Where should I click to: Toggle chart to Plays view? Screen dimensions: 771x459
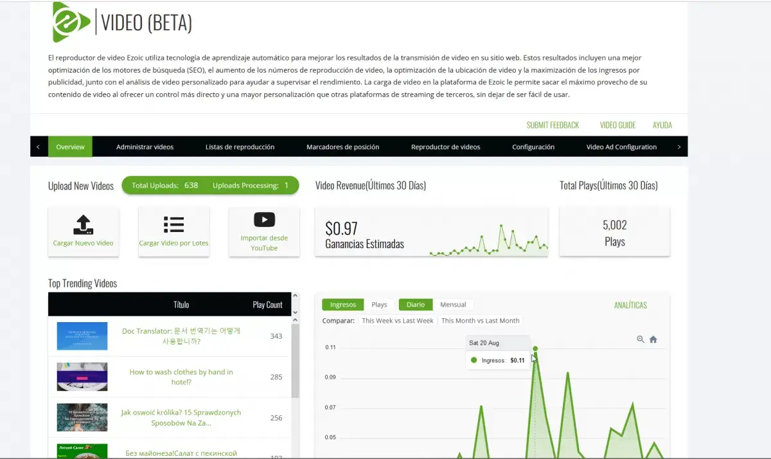[379, 305]
